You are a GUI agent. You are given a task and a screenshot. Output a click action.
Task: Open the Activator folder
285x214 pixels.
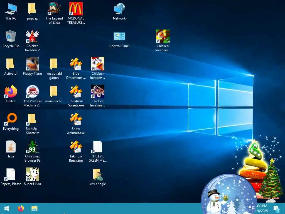click(x=11, y=67)
